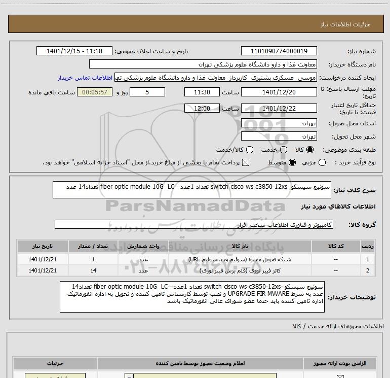Click the need date in row 1

43,259
